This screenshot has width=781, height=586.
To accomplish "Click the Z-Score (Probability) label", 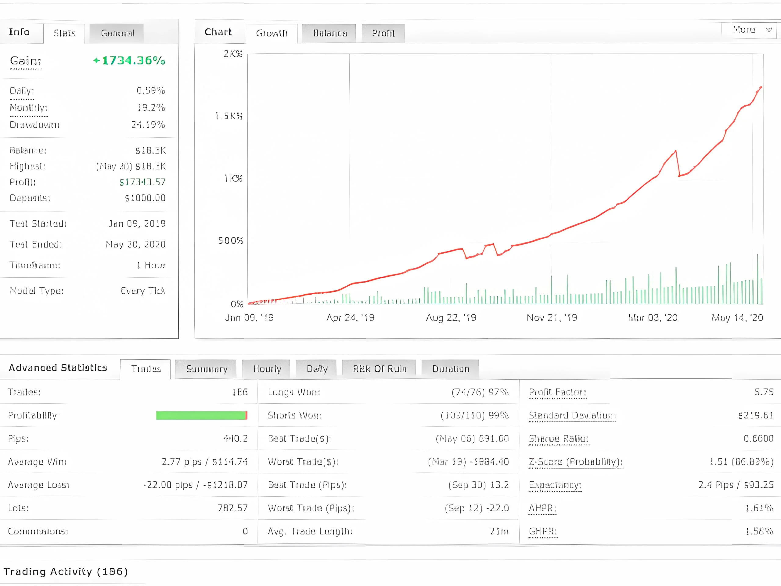I will click(575, 462).
